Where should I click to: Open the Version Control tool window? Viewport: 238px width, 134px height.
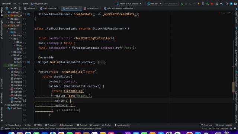[x=13, y=125]
